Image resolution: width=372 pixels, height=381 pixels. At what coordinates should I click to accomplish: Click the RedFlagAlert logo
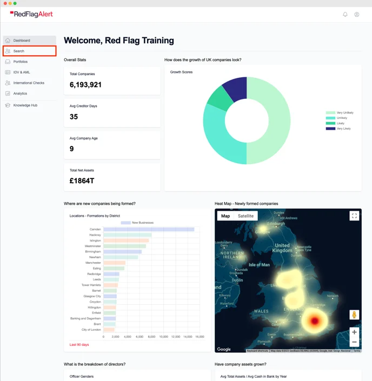pos(31,15)
